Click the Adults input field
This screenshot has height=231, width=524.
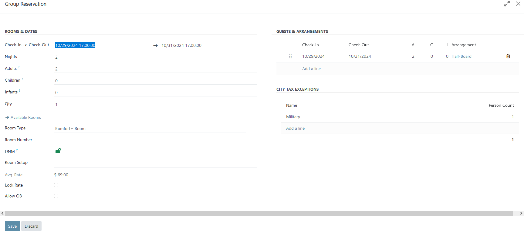(155, 69)
